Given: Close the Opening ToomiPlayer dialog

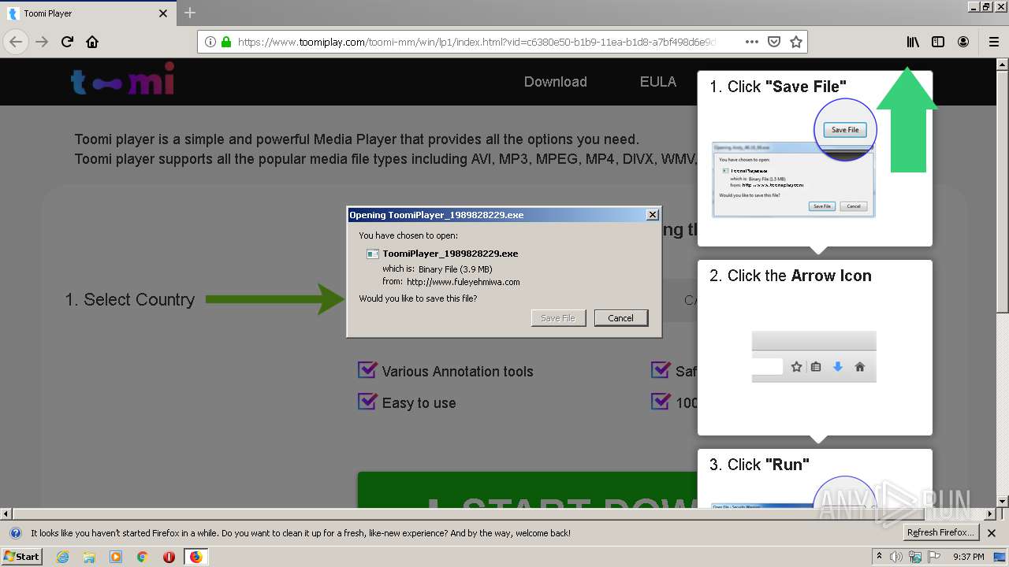Looking at the screenshot, I should [652, 215].
